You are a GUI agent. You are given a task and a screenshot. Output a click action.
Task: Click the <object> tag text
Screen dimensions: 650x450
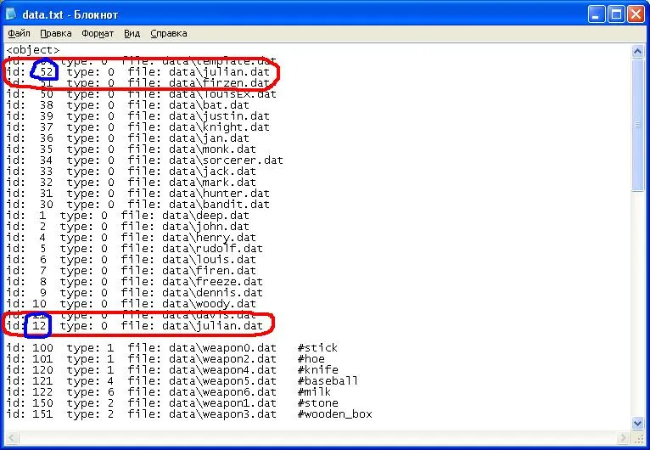[x=33, y=50]
